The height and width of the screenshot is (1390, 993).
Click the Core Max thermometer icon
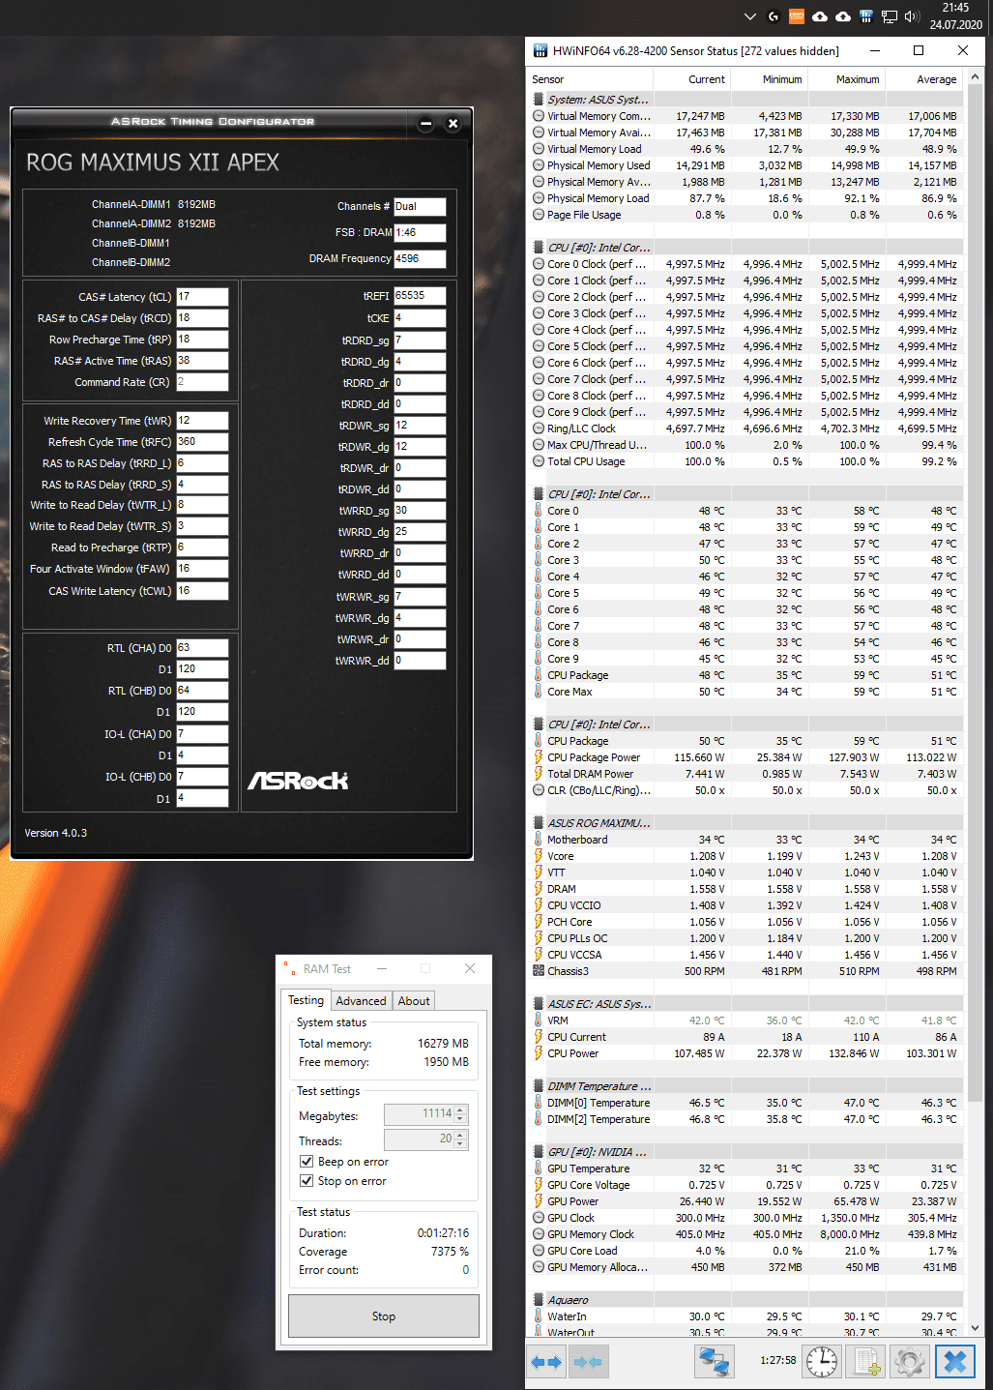(539, 692)
